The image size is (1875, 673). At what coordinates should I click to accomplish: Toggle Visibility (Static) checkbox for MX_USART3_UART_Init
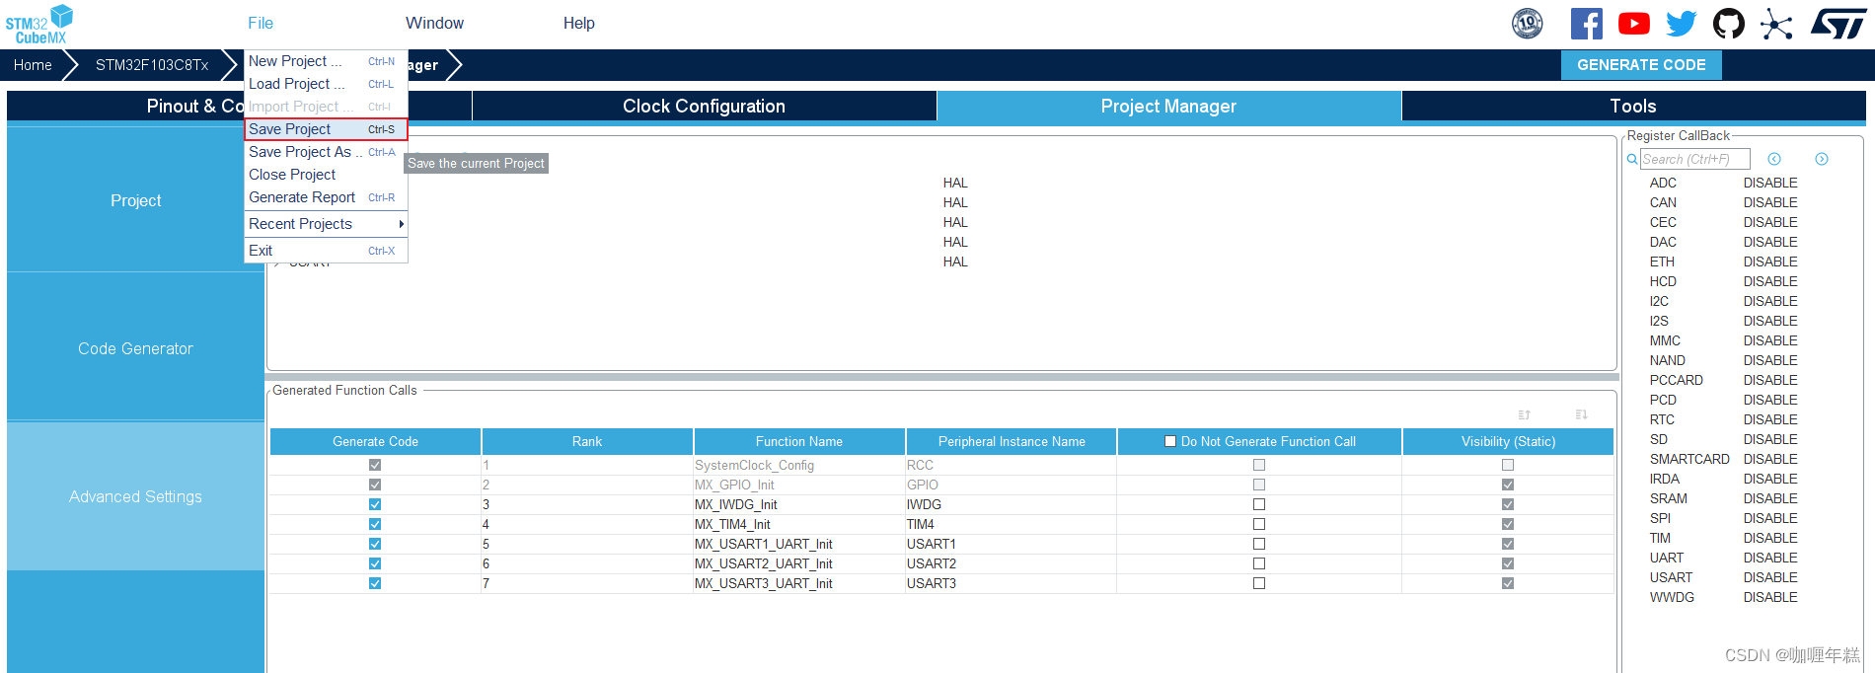pos(1508,583)
